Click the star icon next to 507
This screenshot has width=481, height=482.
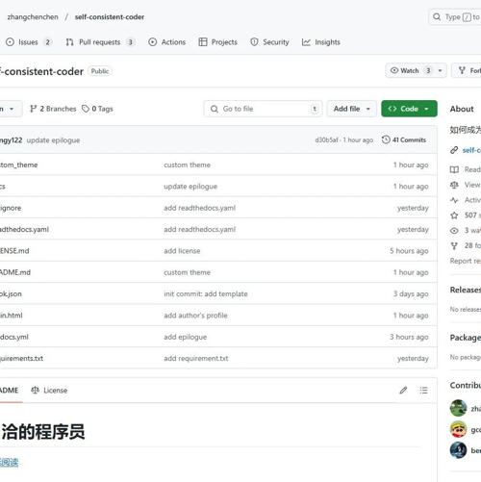pos(454,216)
